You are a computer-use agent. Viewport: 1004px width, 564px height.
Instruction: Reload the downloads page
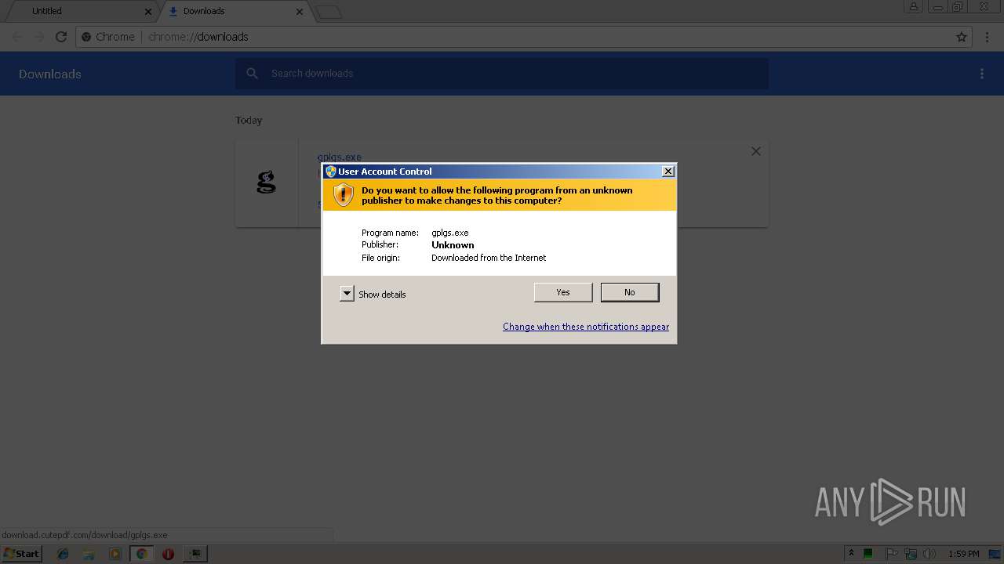point(61,37)
